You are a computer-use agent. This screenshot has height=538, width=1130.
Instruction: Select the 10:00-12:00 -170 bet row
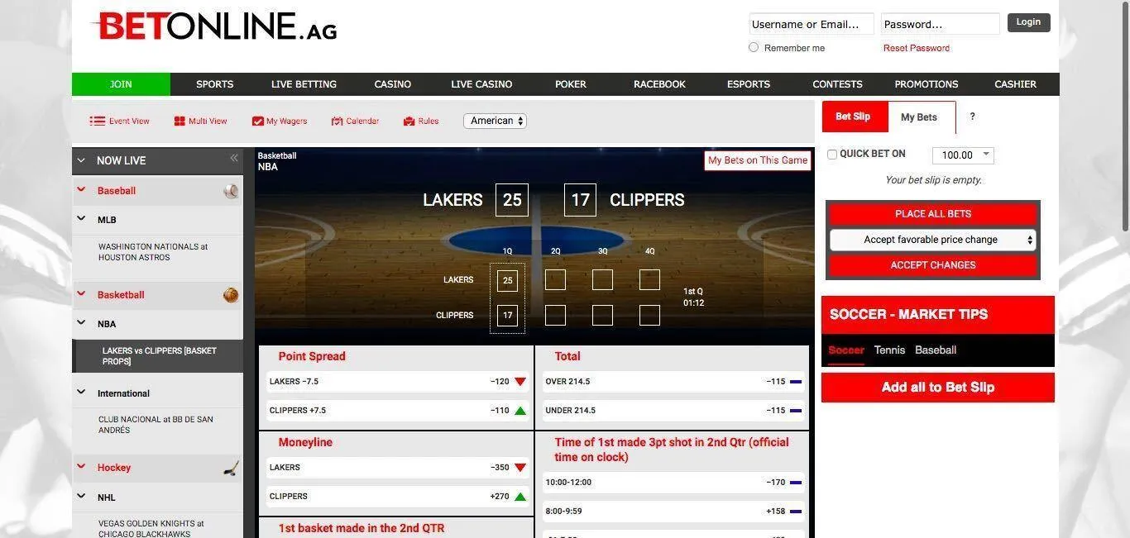click(674, 483)
